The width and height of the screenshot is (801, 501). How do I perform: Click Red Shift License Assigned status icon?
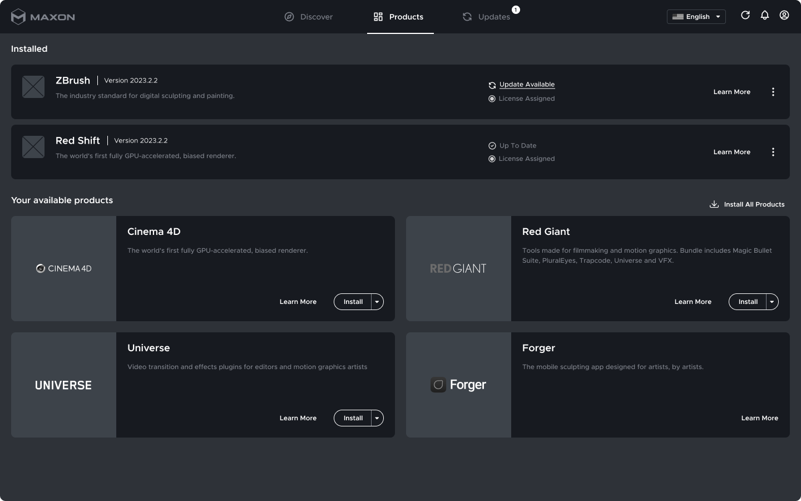pyautogui.click(x=492, y=159)
